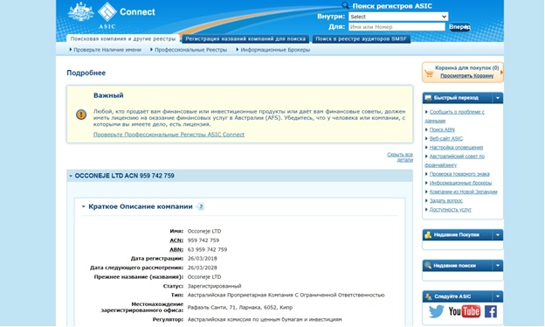This screenshot has height=327, width=545.
Task: Click the ACN value 959 742 759
Action: (204, 240)
